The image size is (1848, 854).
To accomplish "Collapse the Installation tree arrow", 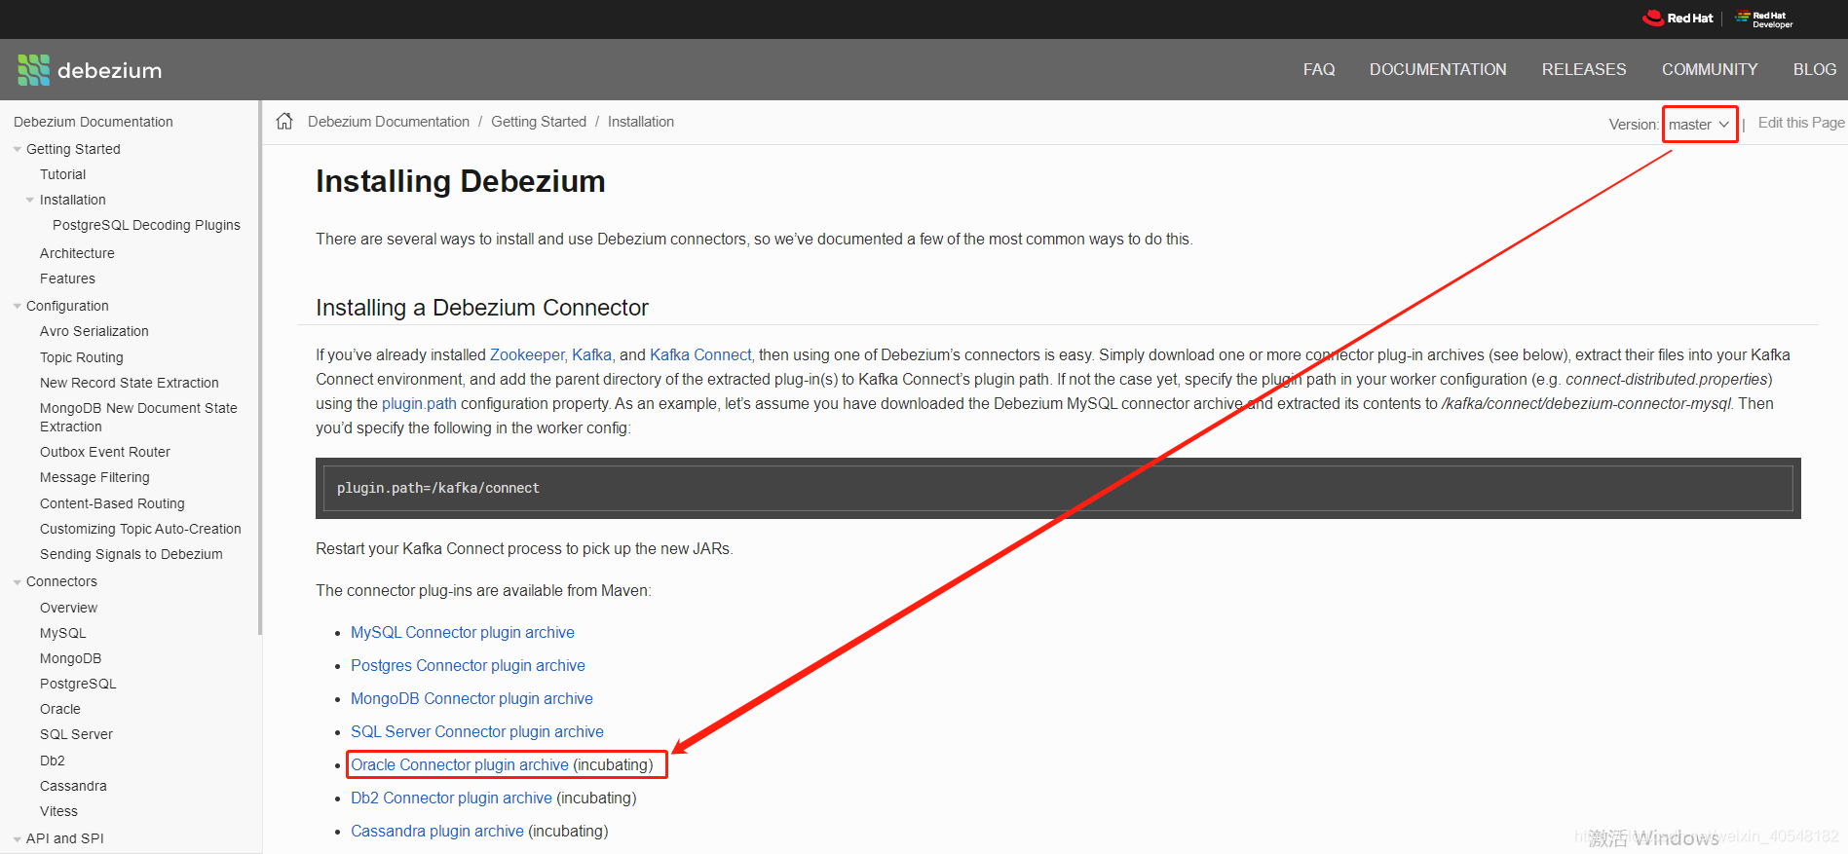I will point(30,200).
